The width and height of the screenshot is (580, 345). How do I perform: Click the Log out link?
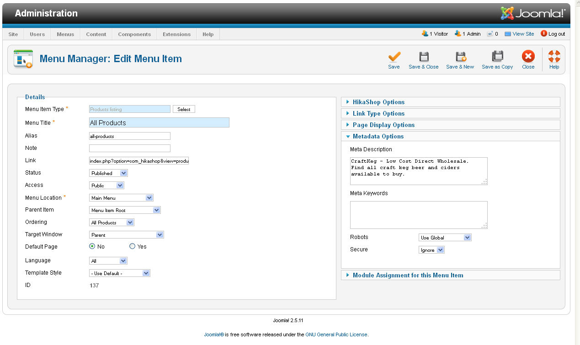(557, 34)
